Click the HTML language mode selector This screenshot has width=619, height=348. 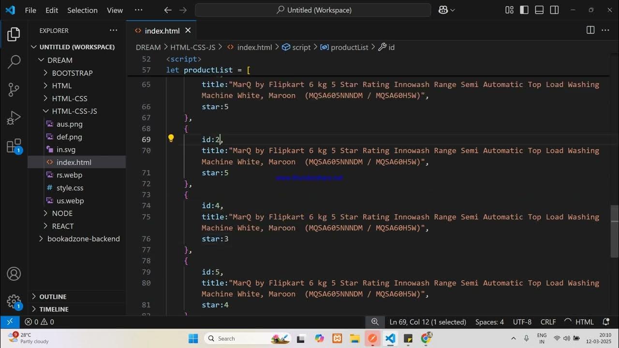point(584,322)
